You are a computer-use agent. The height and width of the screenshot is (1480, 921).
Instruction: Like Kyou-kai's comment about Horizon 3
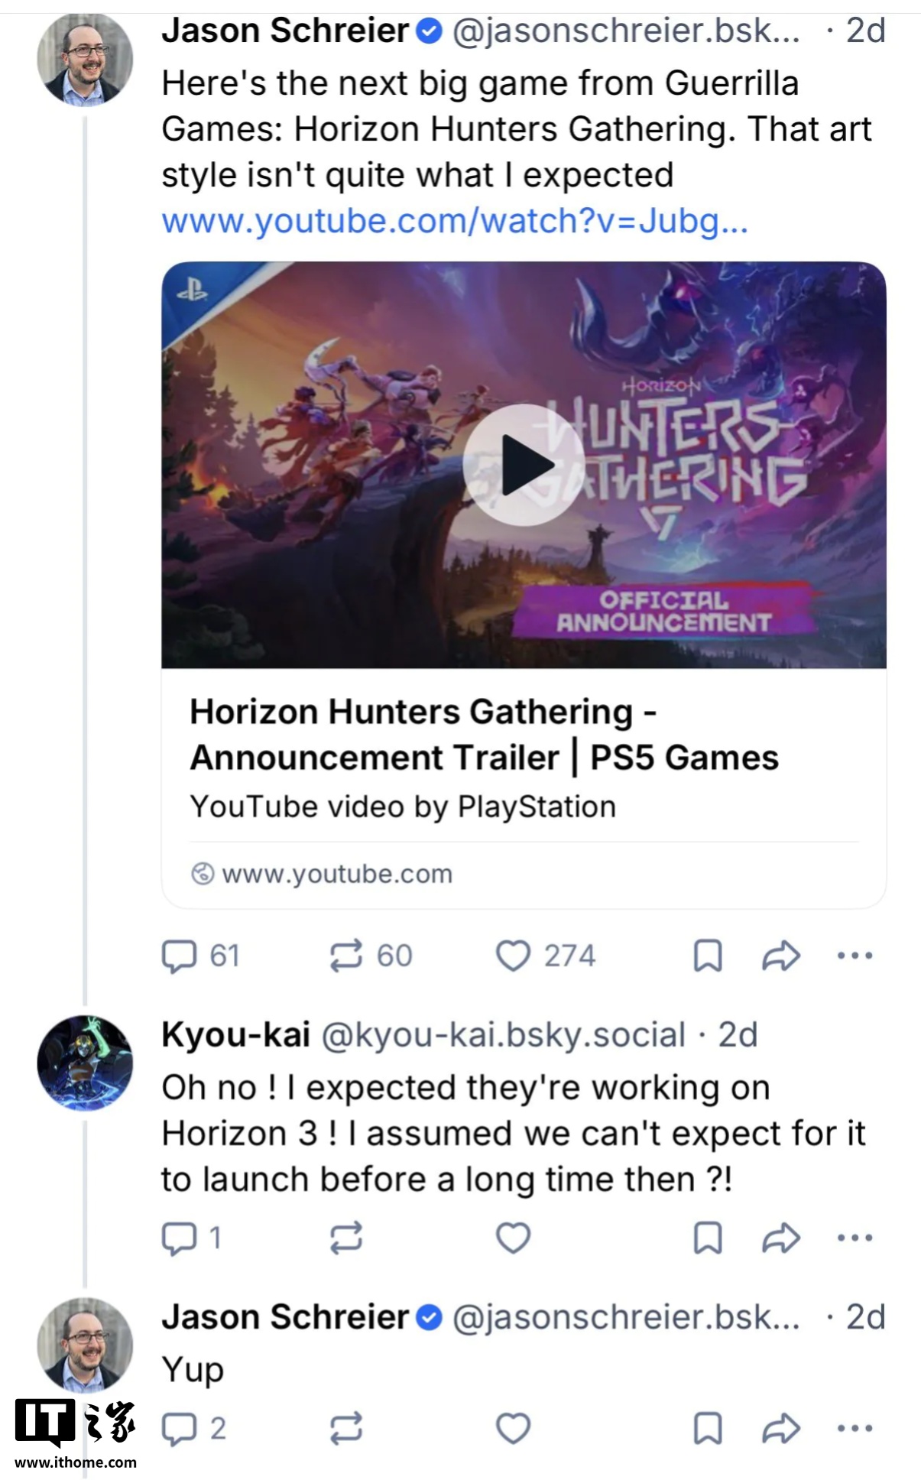[x=513, y=1238]
